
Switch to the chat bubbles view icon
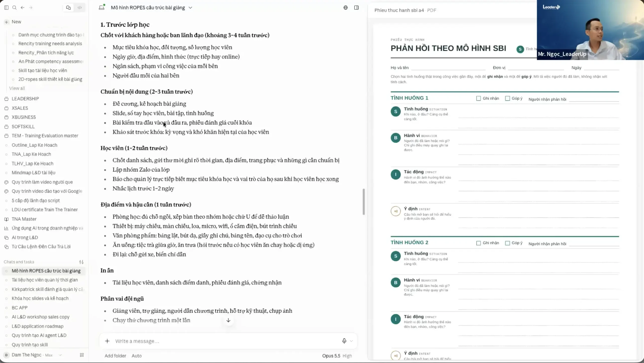[x=68, y=8]
